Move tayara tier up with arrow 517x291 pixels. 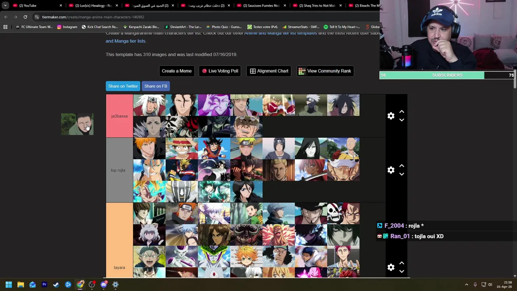[401, 263]
